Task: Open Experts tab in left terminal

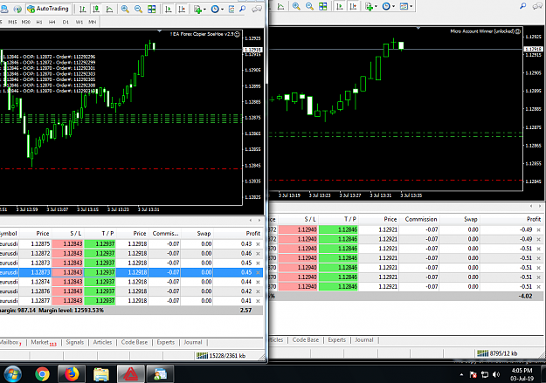Action: [x=165, y=342]
